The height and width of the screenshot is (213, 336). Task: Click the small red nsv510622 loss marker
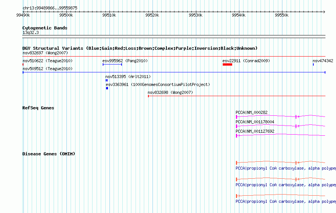23,64
